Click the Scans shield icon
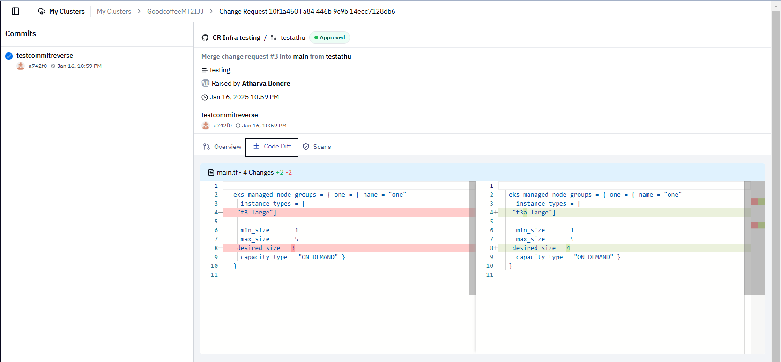The width and height of the screenshot is (781, 362). (x=306, y=147)
